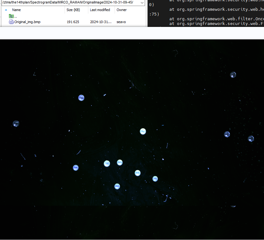This screenshot has width=264, height=240.
Task: Click the sphere in the image's top-right corner
Action: click(233, 75)
